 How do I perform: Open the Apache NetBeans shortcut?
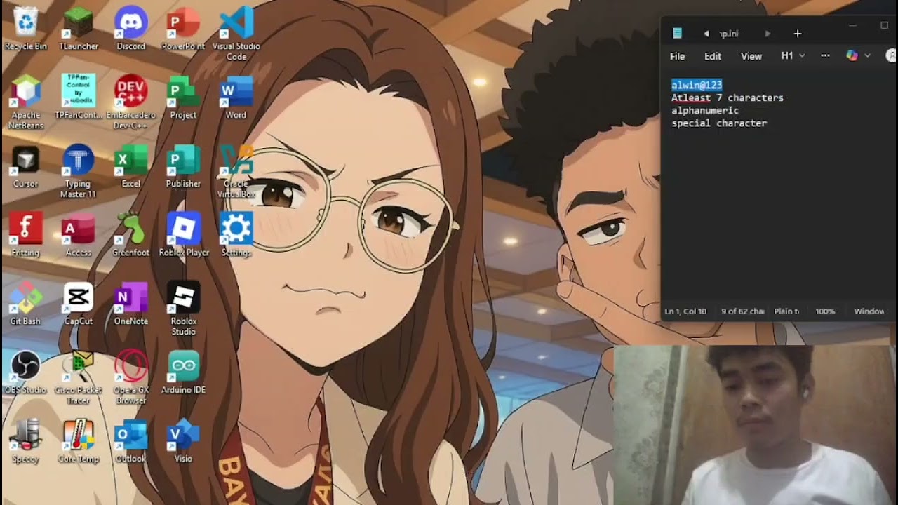(x=25, y=103)
